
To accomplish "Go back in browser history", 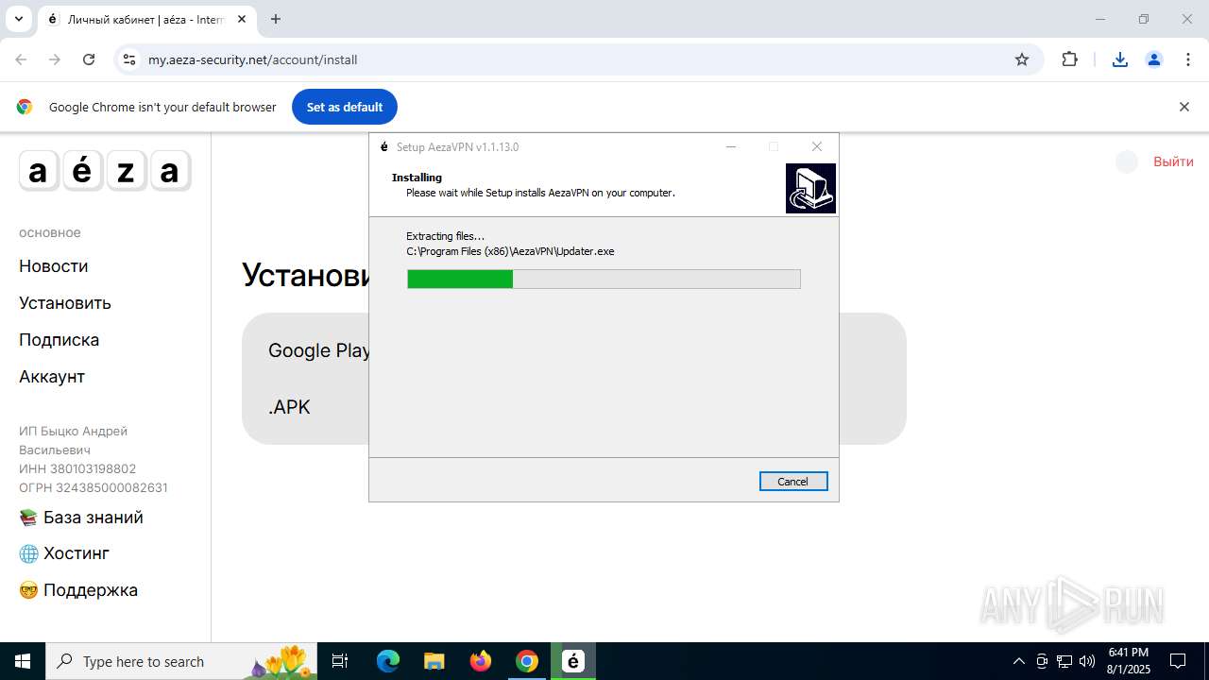I will coord(21,59).
